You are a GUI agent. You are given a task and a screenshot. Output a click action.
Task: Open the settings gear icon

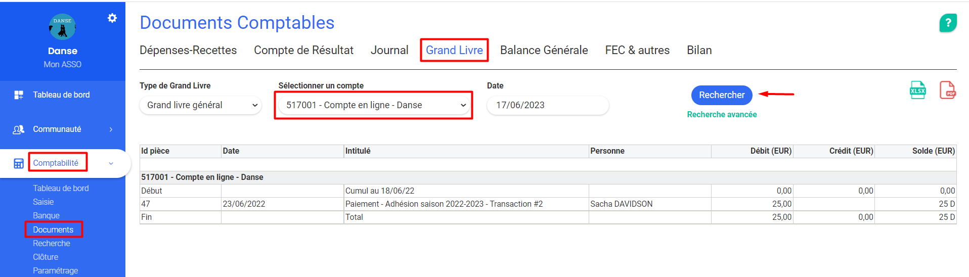coord(112,18)
